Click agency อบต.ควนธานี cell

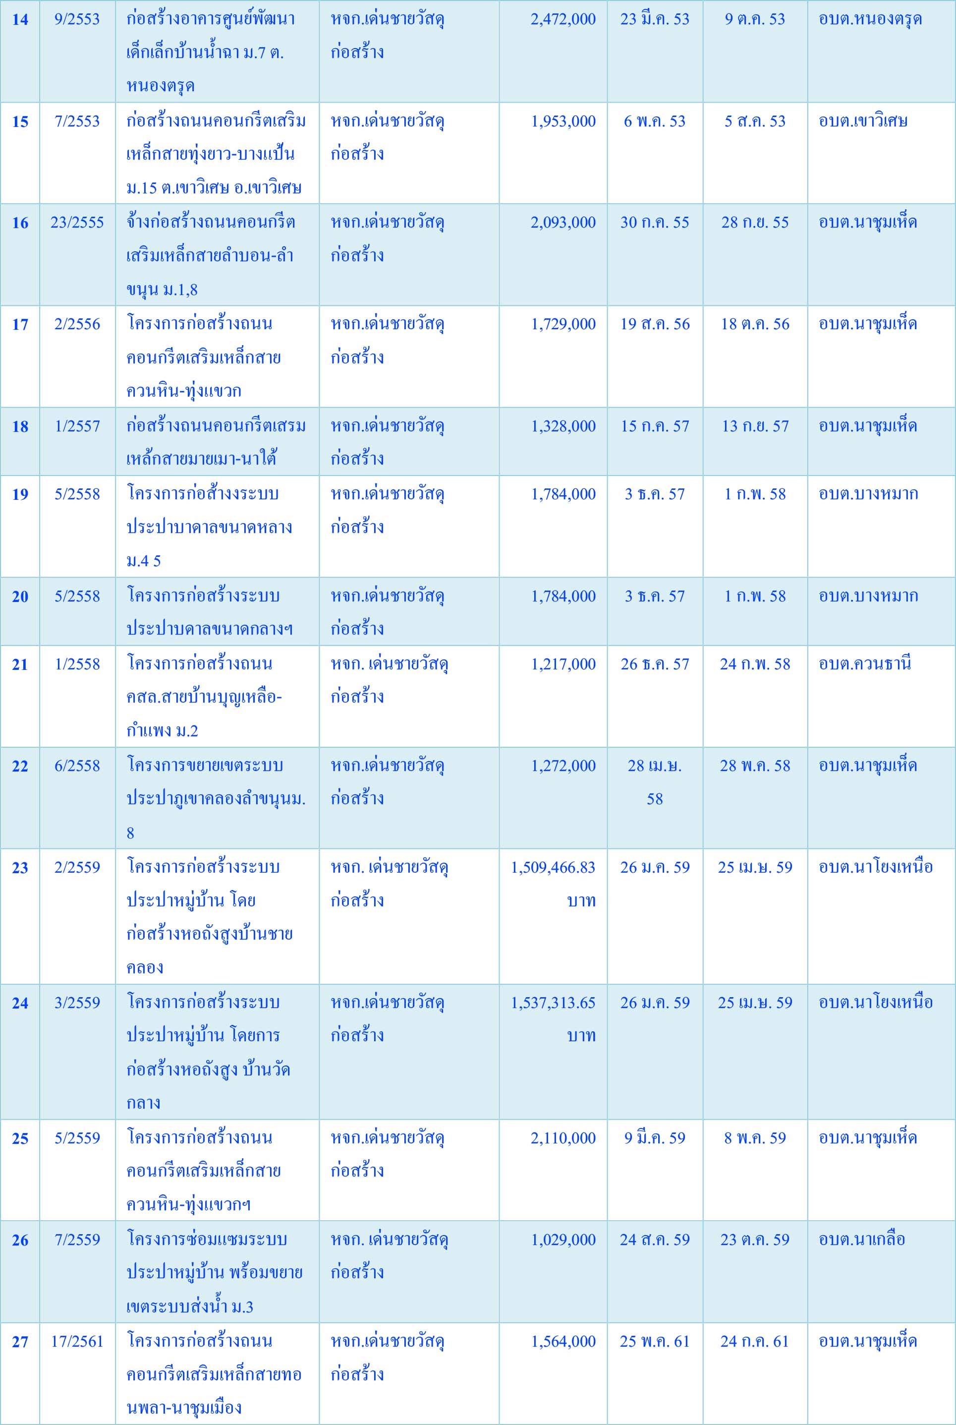point(864,664)
